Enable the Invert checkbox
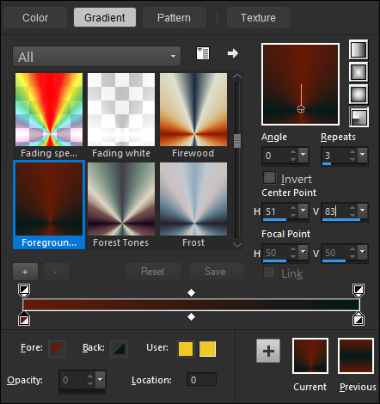This screenshot has height=404, width=380. [269, 178]
